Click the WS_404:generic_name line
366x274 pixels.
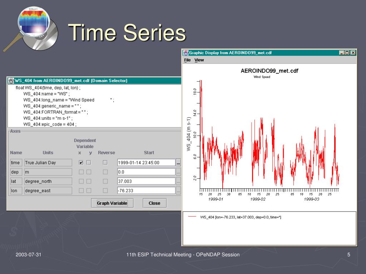[52, 106]
